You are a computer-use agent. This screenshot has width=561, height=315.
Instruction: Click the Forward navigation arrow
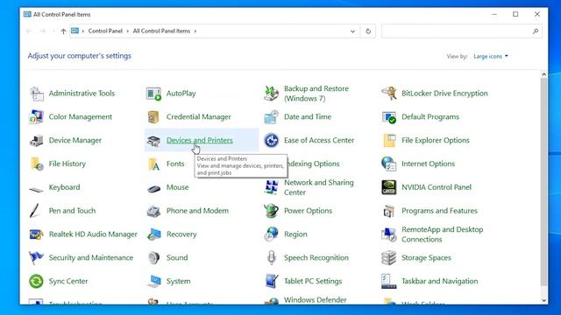[43, 31]
